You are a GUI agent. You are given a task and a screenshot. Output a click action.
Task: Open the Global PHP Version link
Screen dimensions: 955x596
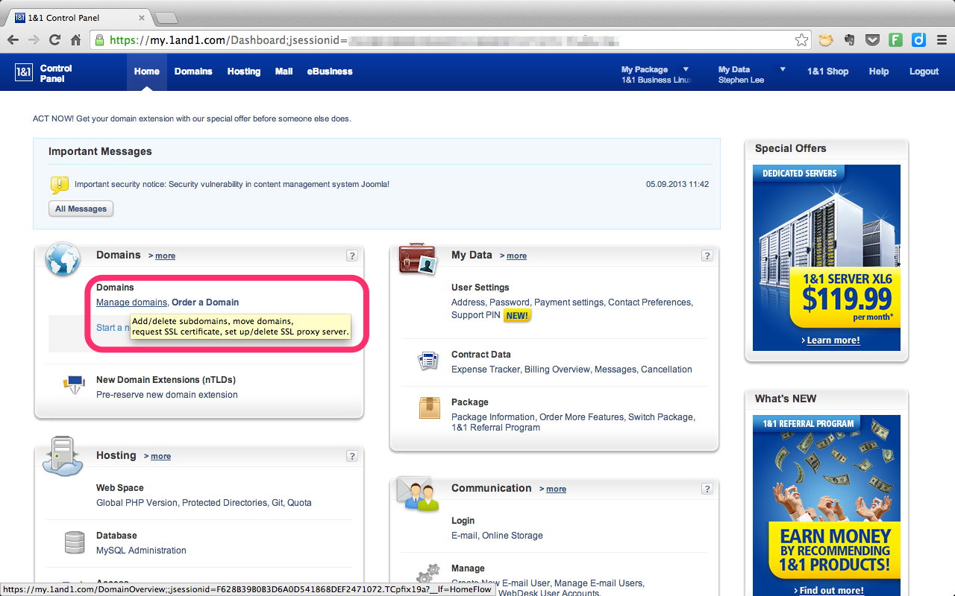pos(137,503)
